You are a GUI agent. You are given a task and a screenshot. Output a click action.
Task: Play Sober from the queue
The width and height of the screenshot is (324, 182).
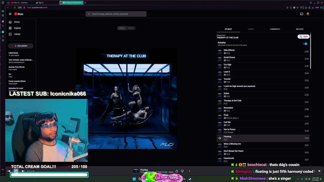(263, 95)
